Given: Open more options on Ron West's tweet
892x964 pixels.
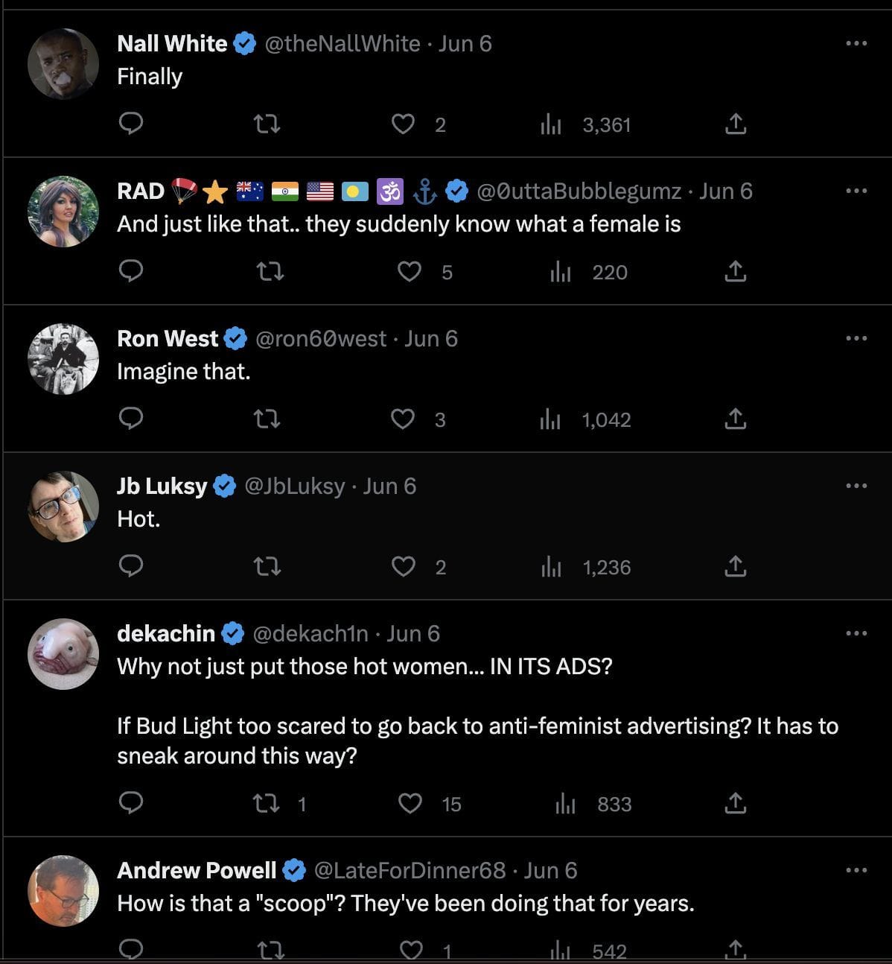Looking at the screenshot, I should (x=856, y=338).
